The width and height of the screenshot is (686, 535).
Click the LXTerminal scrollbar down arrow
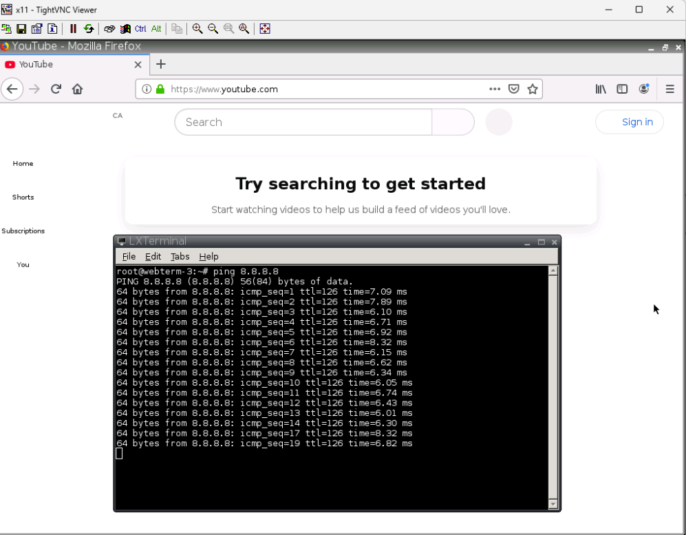553,505
